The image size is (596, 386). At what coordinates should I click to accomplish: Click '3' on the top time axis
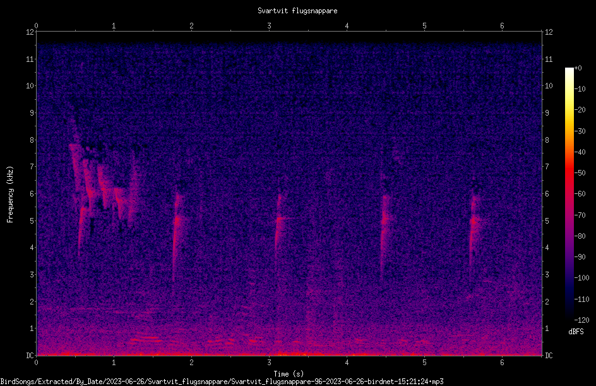tap(269, 26)
